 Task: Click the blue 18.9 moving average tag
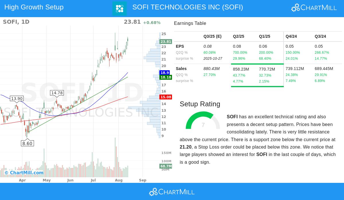165,73
